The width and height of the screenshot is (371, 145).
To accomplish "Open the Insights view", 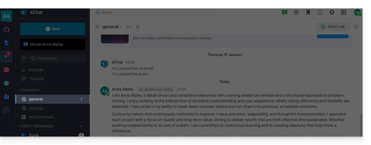I will point(36,70).
